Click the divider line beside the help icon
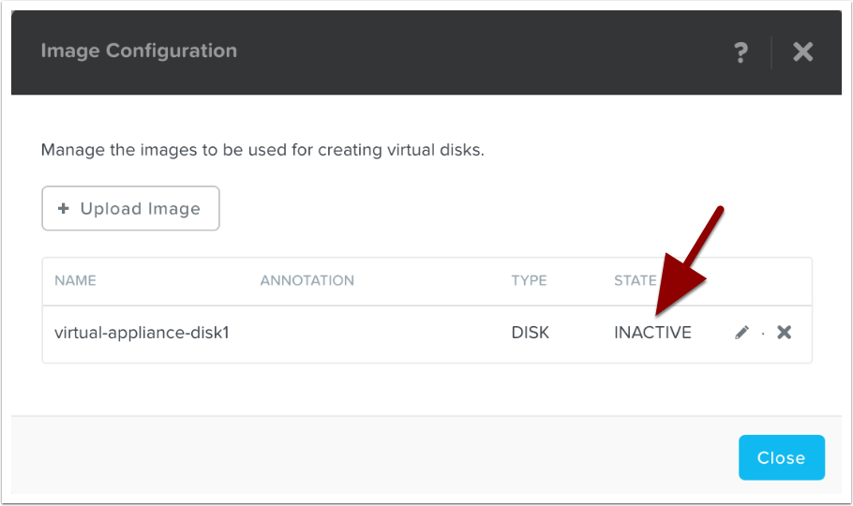The image size is (853, 506). (771, 52)
